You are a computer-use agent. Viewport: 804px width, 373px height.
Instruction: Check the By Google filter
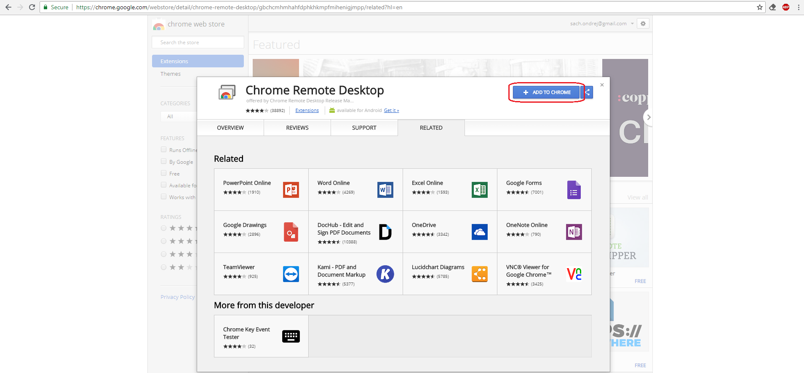[163, 161]
